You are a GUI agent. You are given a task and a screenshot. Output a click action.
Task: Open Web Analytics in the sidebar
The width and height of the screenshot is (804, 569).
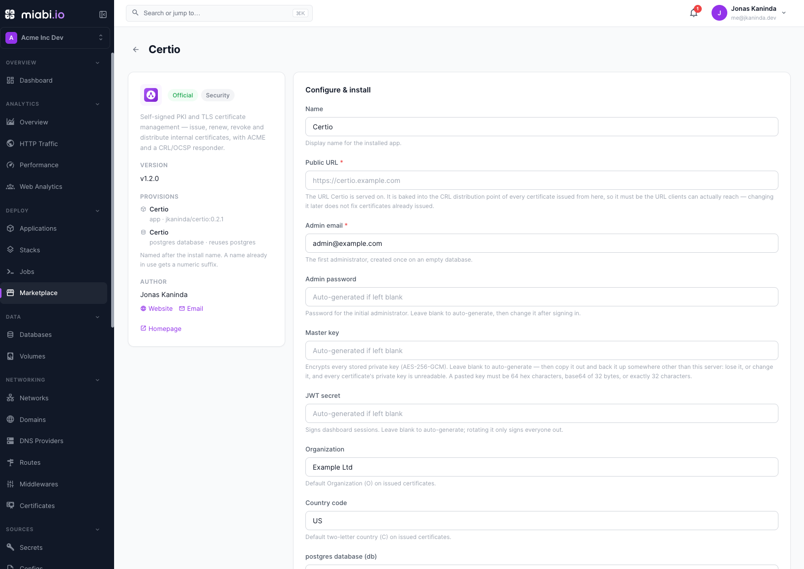click(x=54, y=186)
